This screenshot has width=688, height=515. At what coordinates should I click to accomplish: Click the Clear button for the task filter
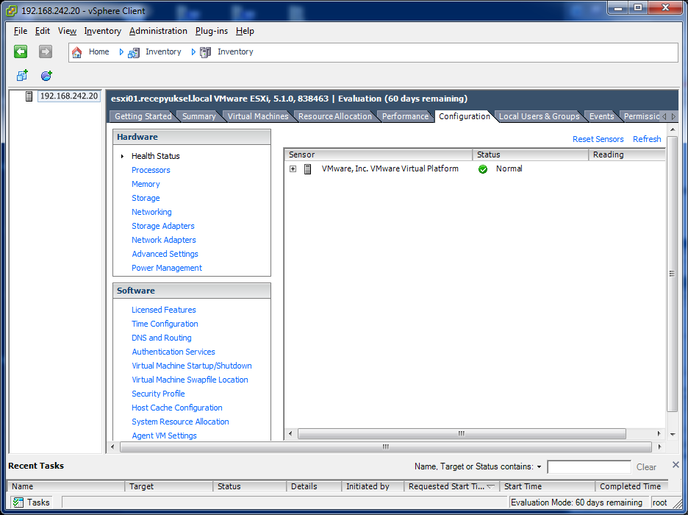[646, 467]
